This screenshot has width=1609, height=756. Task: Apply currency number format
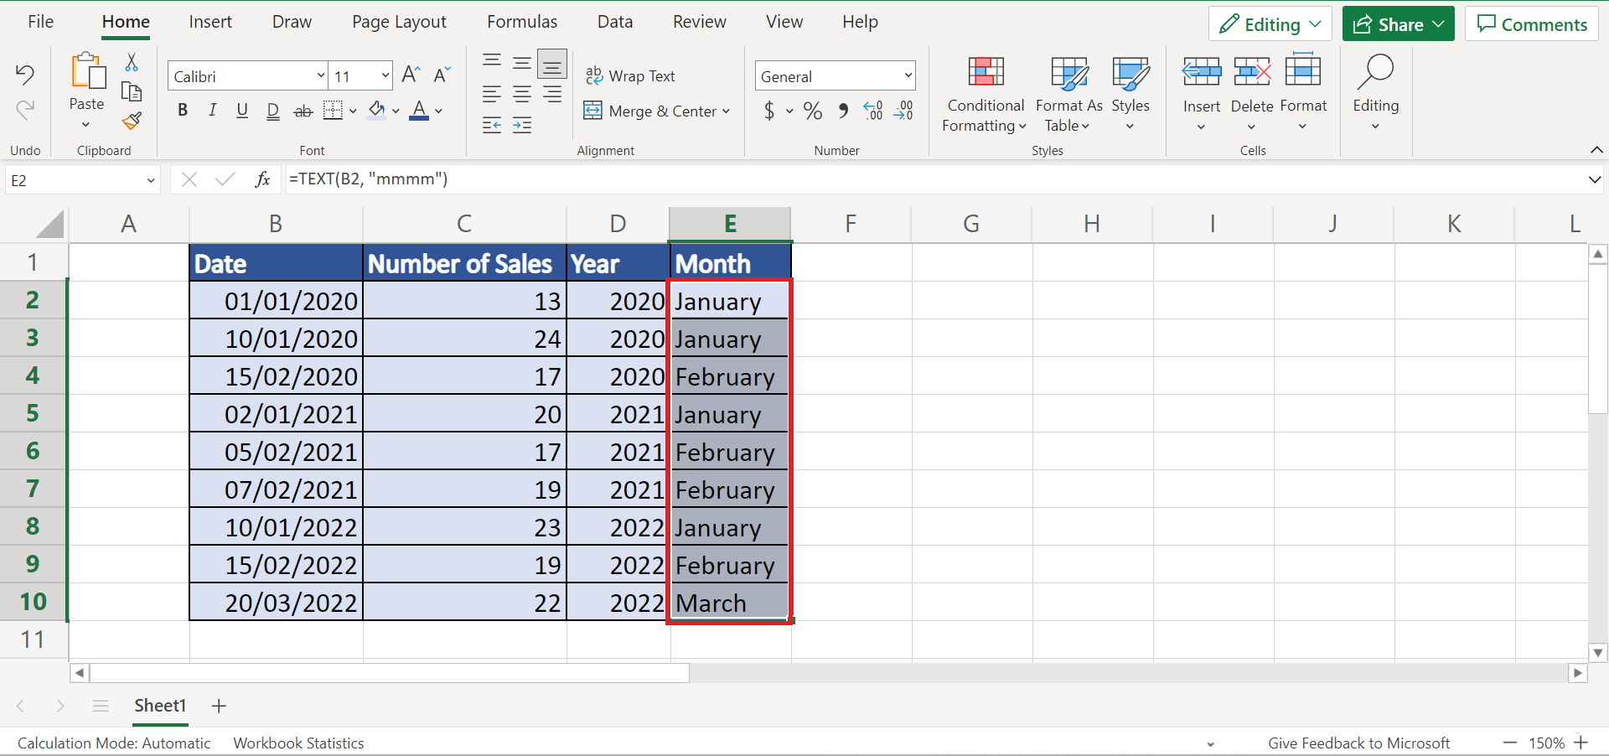click(769, 111)
